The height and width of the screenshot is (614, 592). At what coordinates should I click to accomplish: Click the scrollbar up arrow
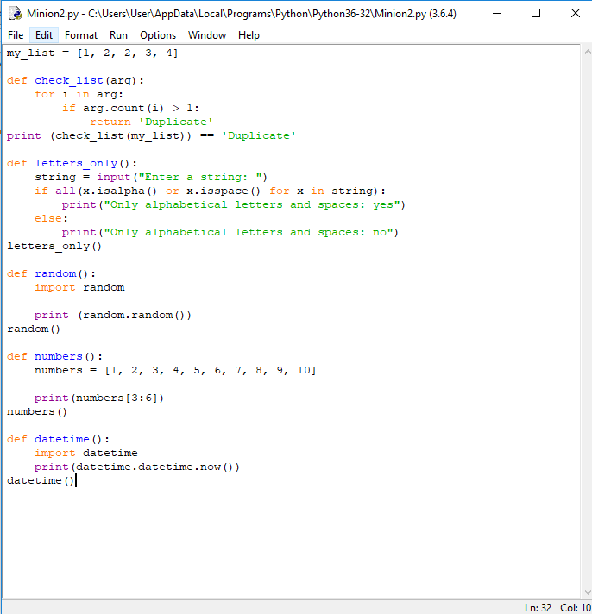tap(587, 52)
